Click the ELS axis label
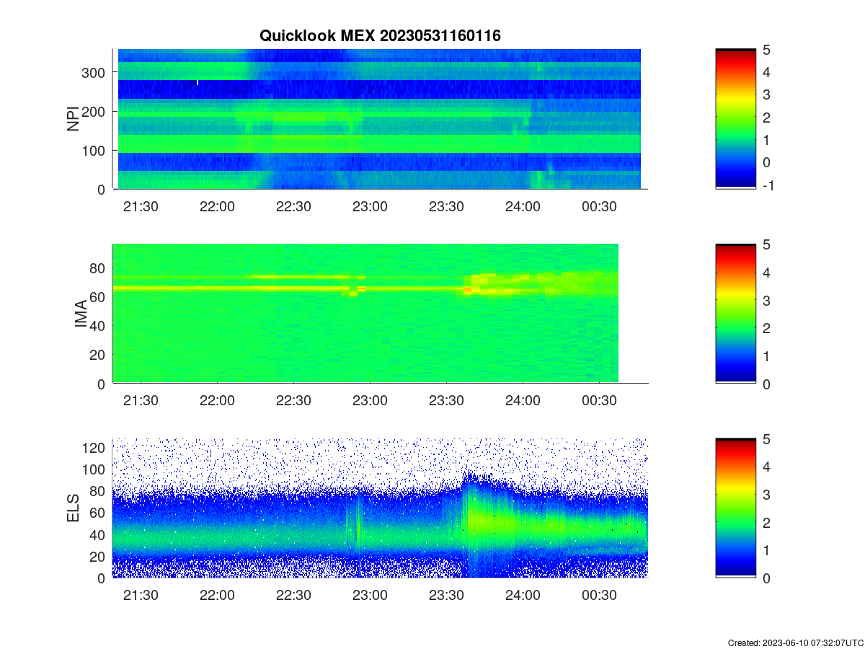The width and height of the screenshot is (865, 649). click(73, 508)
